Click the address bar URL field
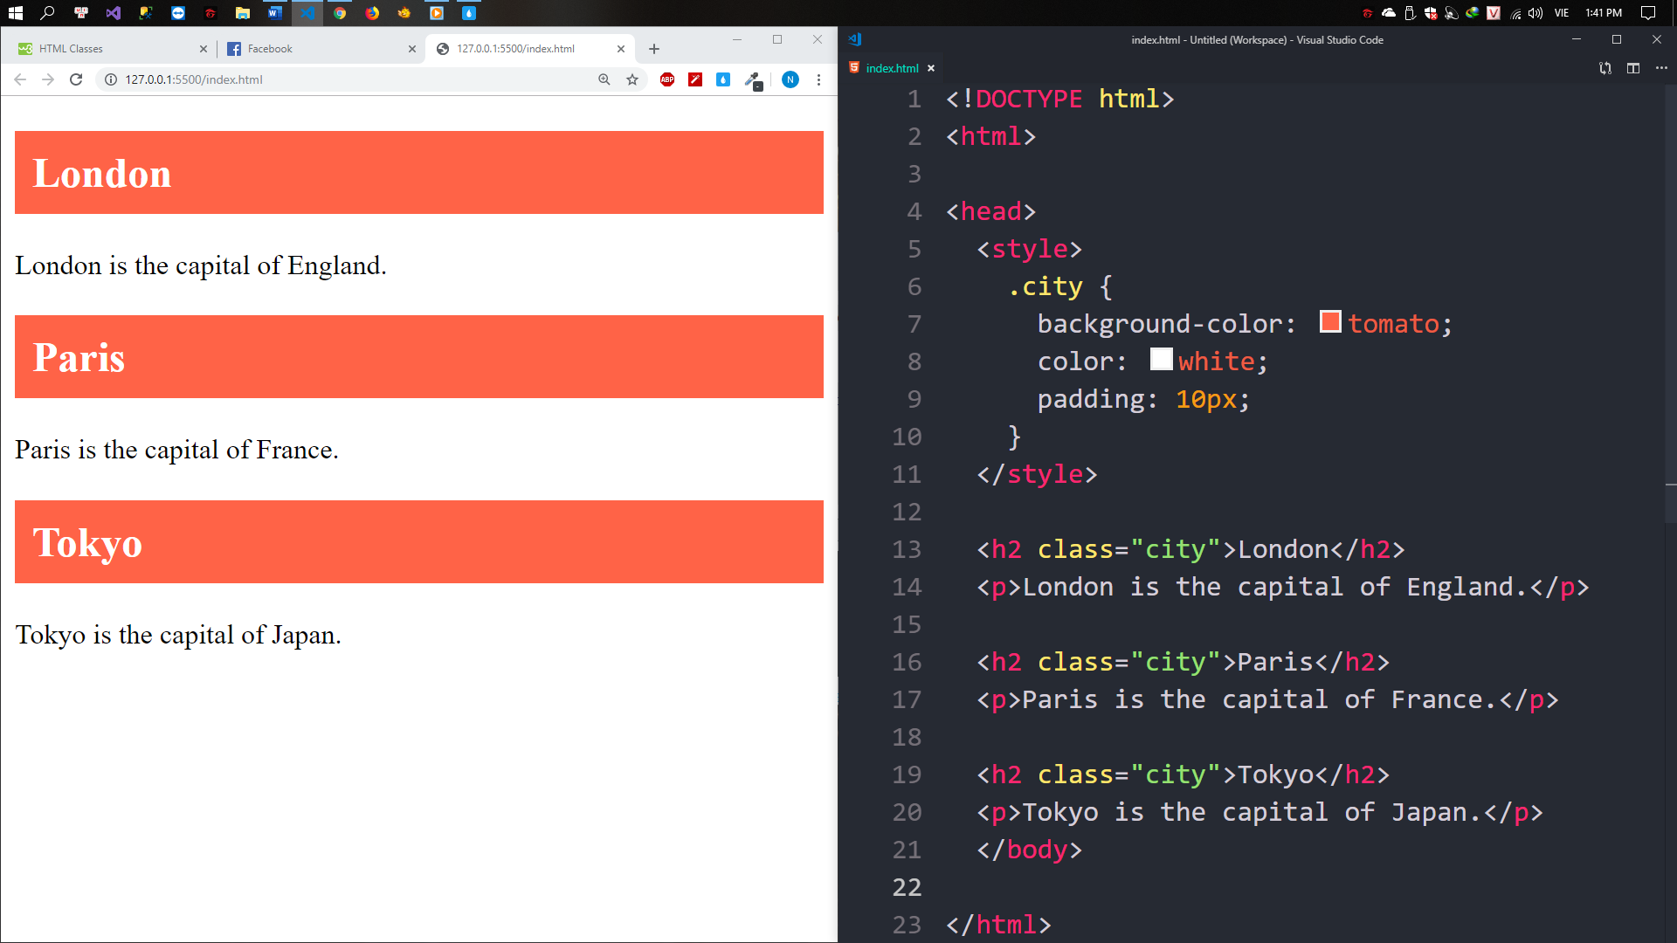This screenshot has height=943, width=1677. click(349, 79)
